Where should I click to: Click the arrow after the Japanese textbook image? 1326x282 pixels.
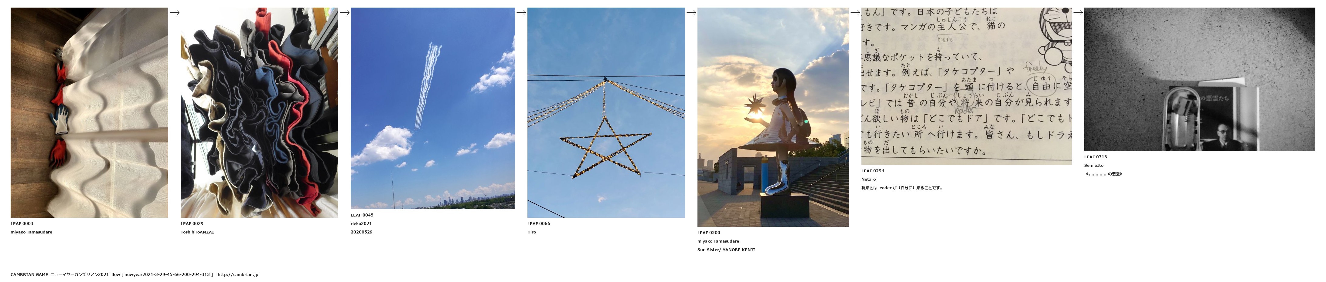[x=1079, y=13]
